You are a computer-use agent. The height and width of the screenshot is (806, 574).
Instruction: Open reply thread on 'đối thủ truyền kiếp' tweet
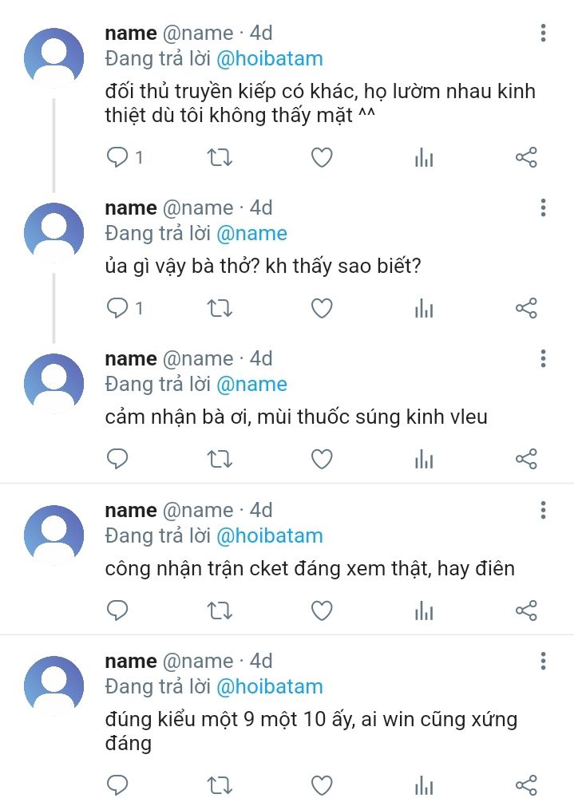(125, 157)
